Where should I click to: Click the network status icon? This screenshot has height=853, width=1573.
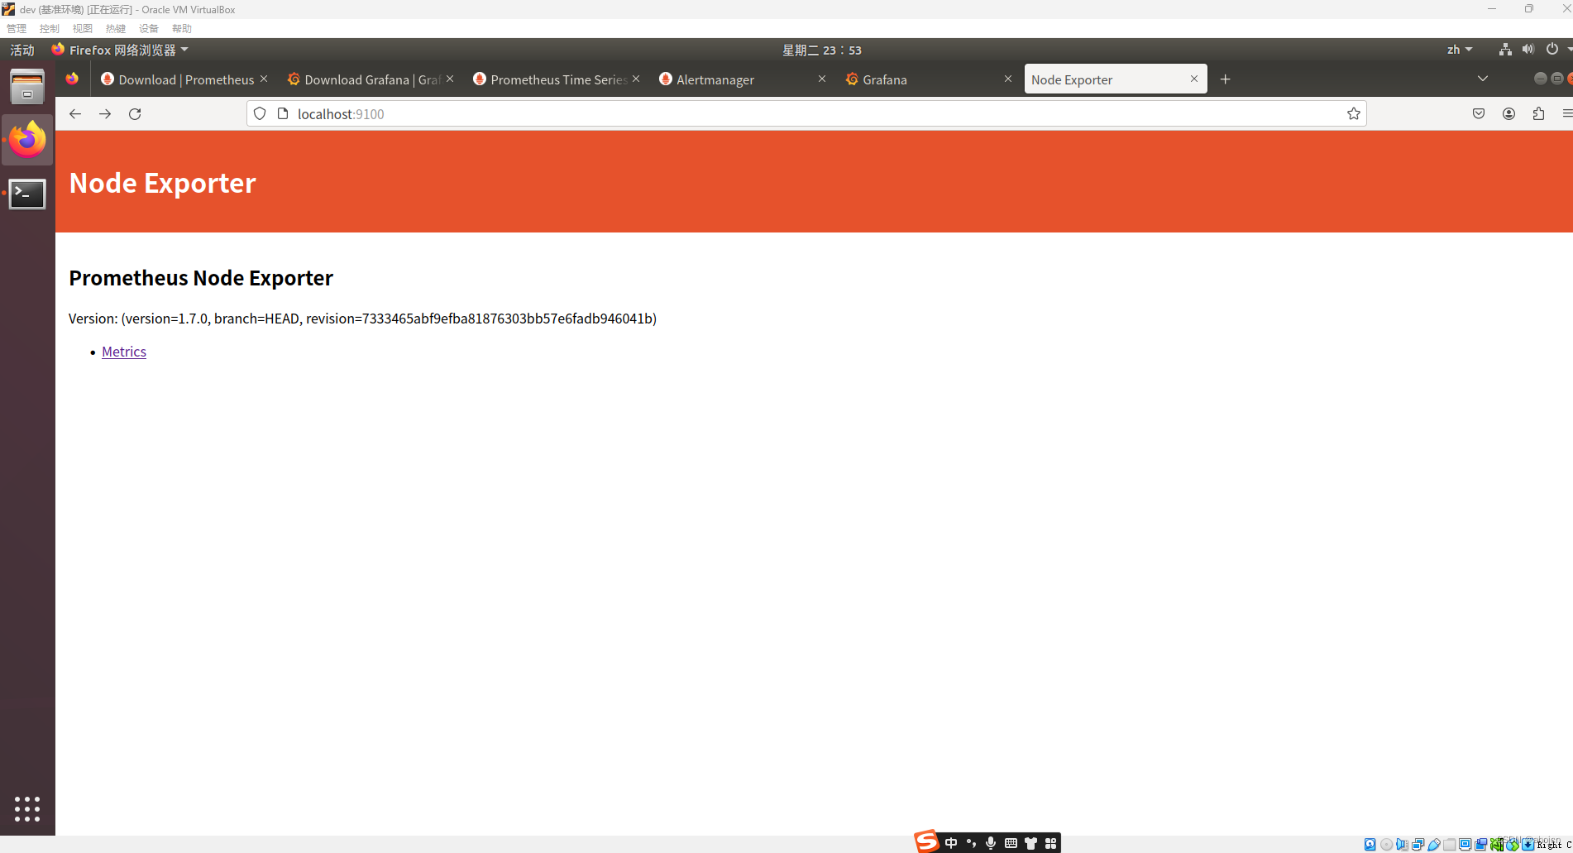pos(1505,50)
